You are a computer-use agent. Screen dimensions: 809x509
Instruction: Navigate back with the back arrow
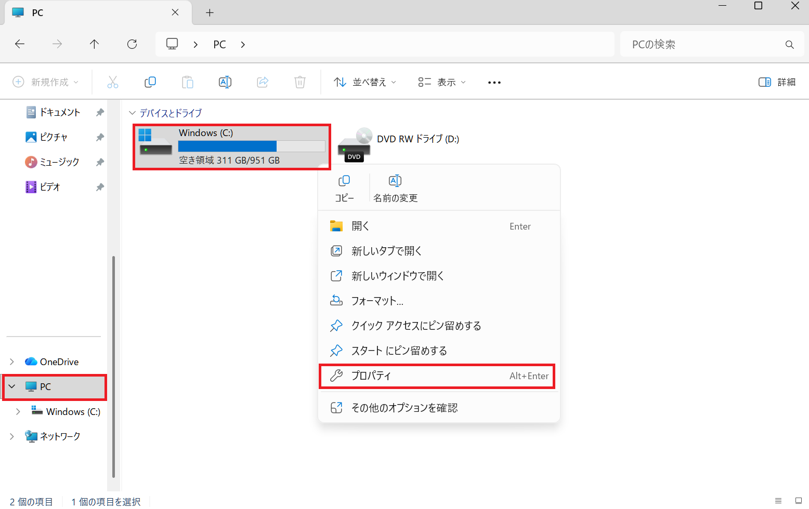click(20, 44)
